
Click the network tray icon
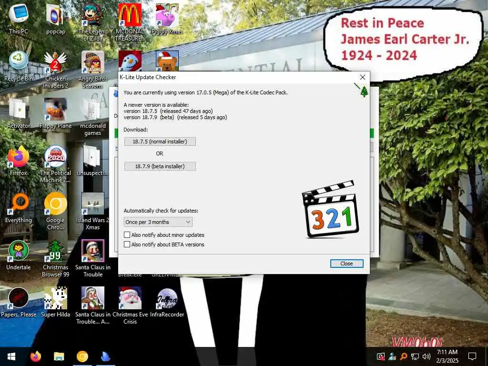(x=415, y=356)
